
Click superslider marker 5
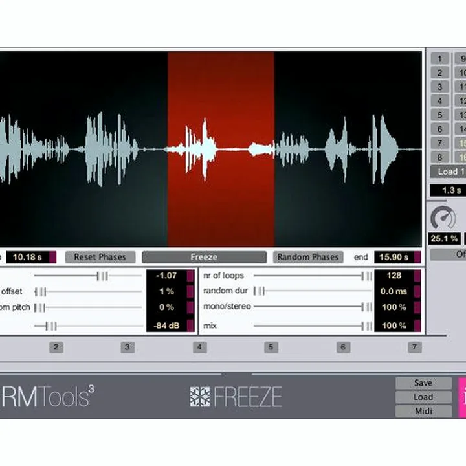271,347
